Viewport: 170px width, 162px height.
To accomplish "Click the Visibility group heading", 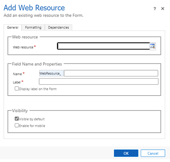I will pos(20,111).
